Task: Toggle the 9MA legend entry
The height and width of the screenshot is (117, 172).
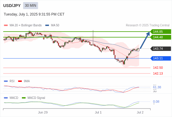Action: (24, 81)
